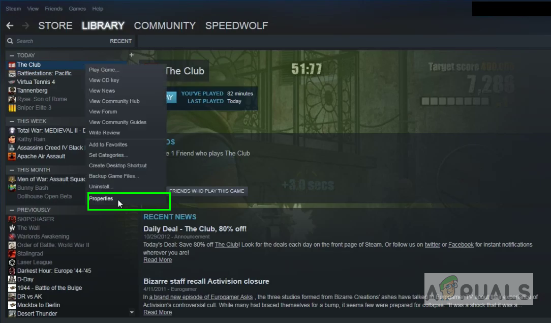Click the plus icon beside TODAY
551x323 pixels.
tap(132, 55)
